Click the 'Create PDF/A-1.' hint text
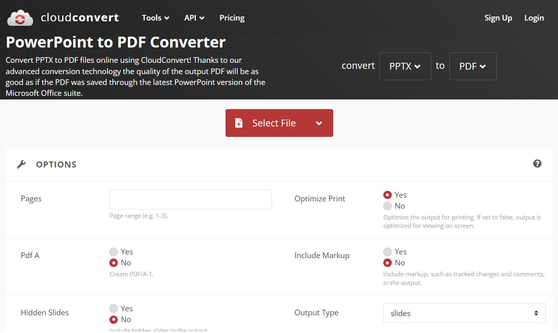 pos(132,274)
